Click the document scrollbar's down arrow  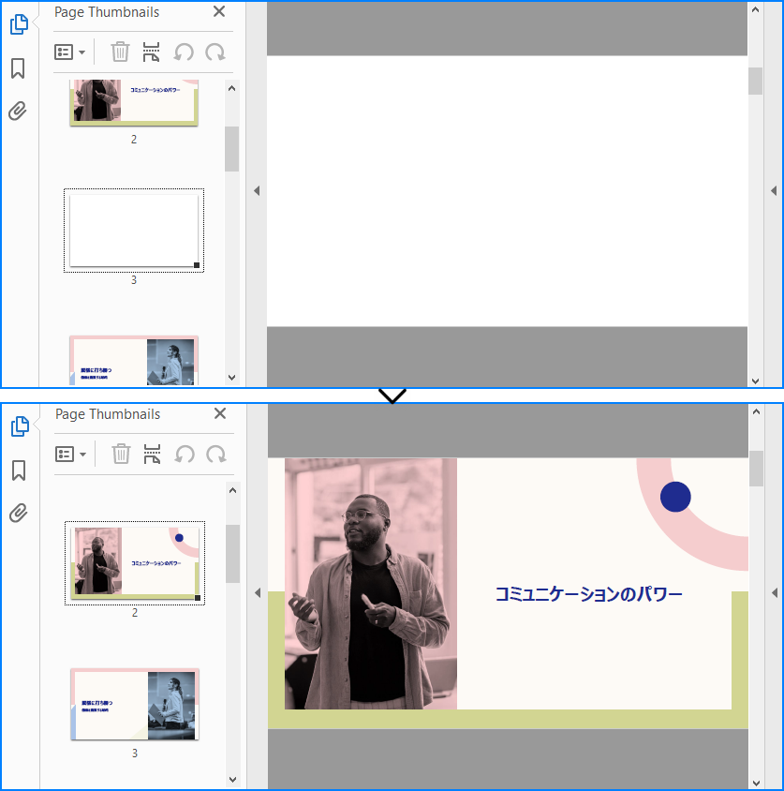point(756,381)
